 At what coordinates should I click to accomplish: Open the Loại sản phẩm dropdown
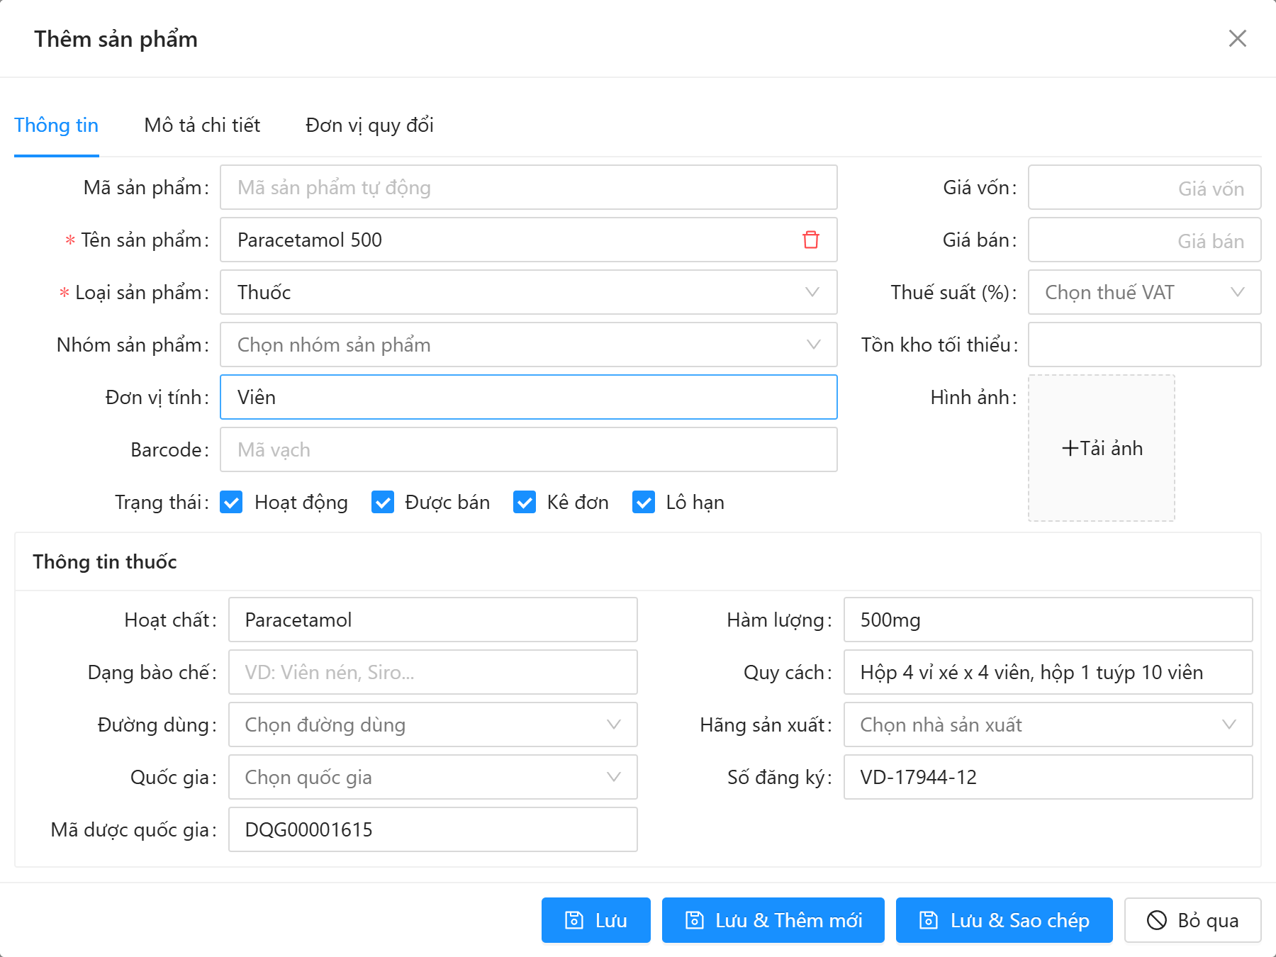[x=529, y=292]
